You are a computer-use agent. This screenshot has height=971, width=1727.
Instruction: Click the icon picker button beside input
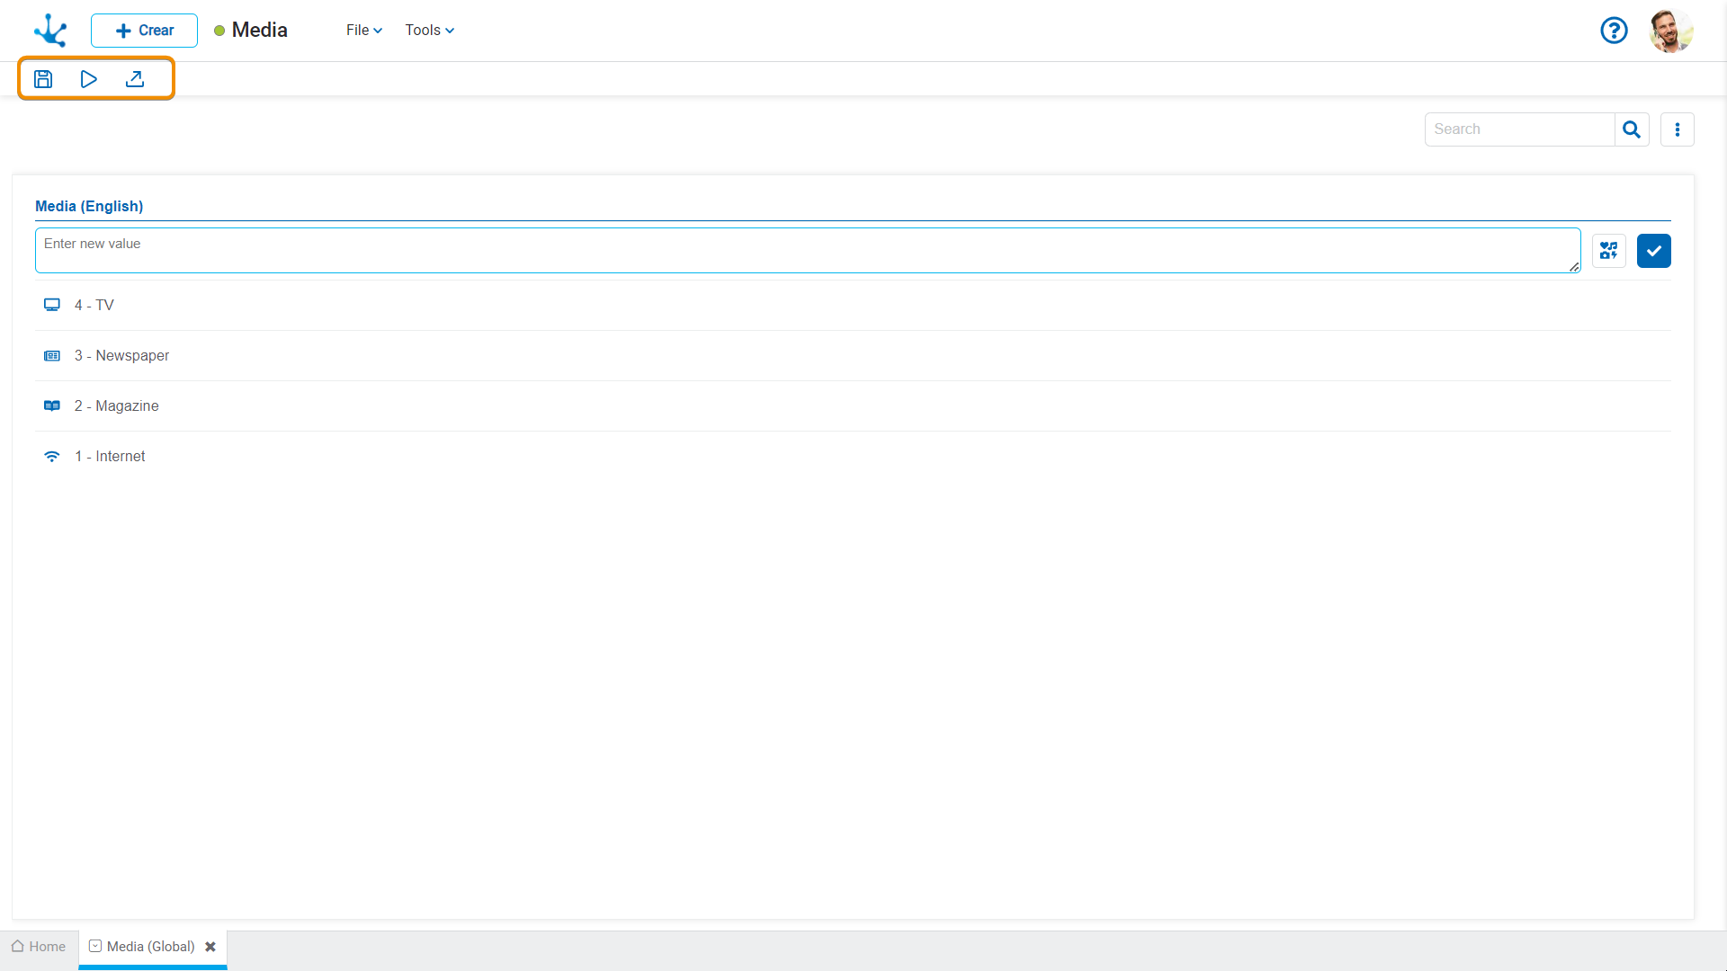[1608, 251]
